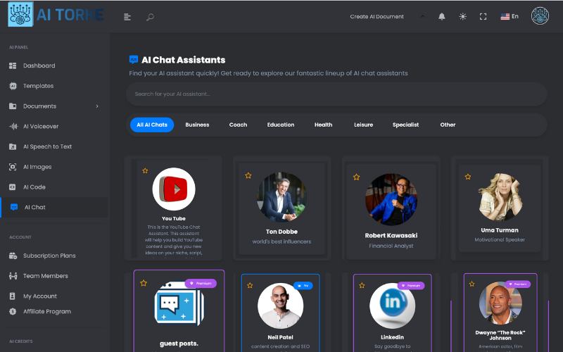Select the Education filter tab

click(x=281, y=125)
